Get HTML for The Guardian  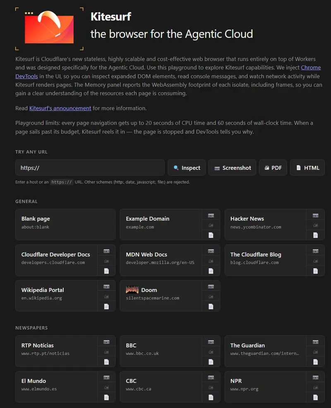[x=315, y=362]
